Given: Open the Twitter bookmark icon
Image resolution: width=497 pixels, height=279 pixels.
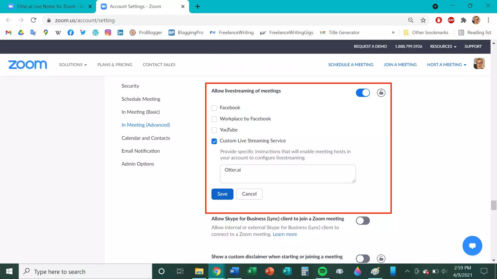Looking at the screenshot, I should click(x=83, y=33).
